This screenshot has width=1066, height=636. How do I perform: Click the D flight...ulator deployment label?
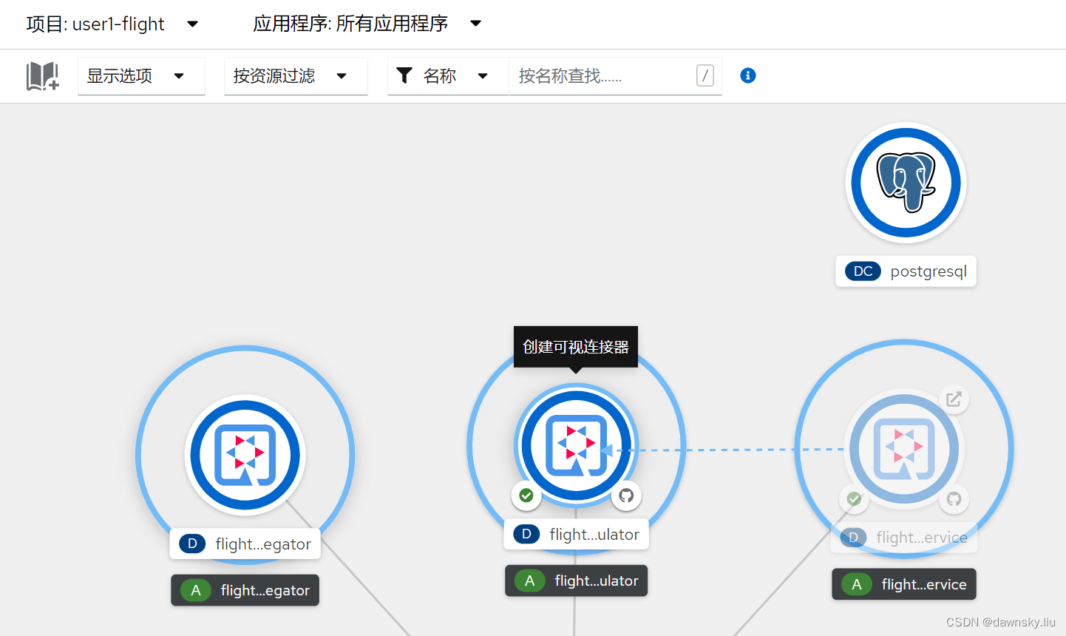[576, 535]
